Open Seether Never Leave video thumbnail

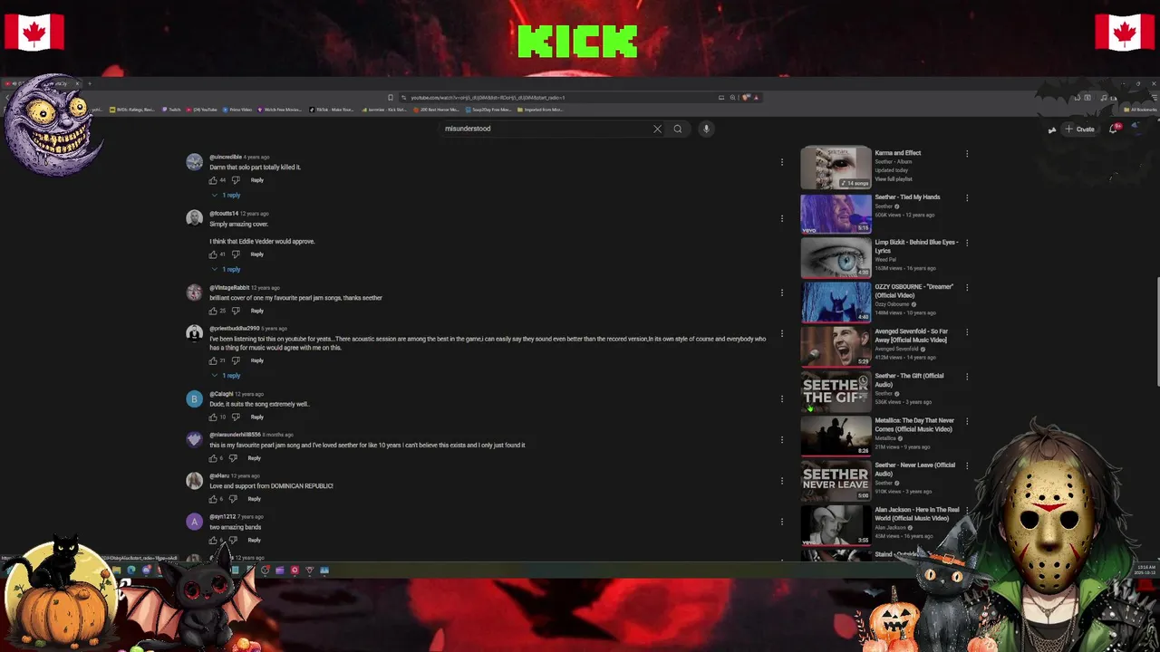836,480
